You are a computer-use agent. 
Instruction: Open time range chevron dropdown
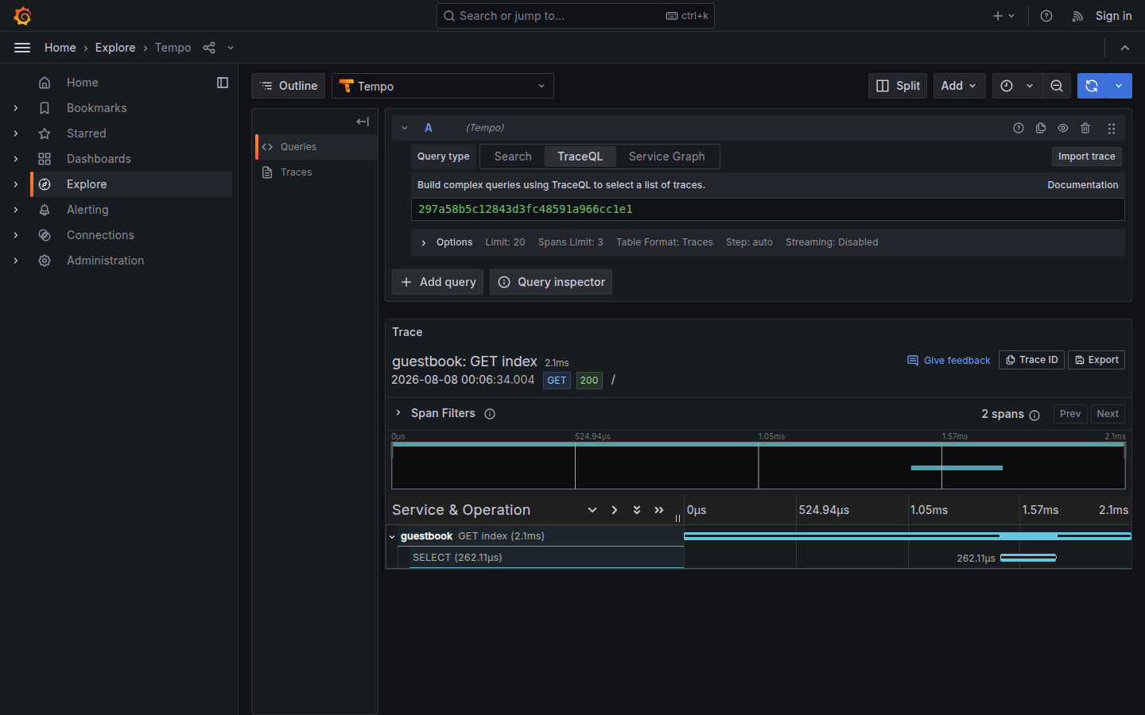1030,86
